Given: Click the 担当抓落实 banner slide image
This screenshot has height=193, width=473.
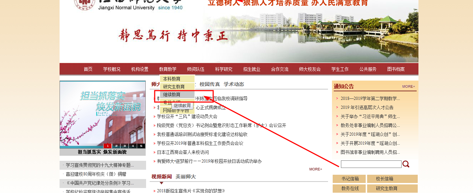Looking at the screenshot, I should pyautogui.click(x=103, y=114).
